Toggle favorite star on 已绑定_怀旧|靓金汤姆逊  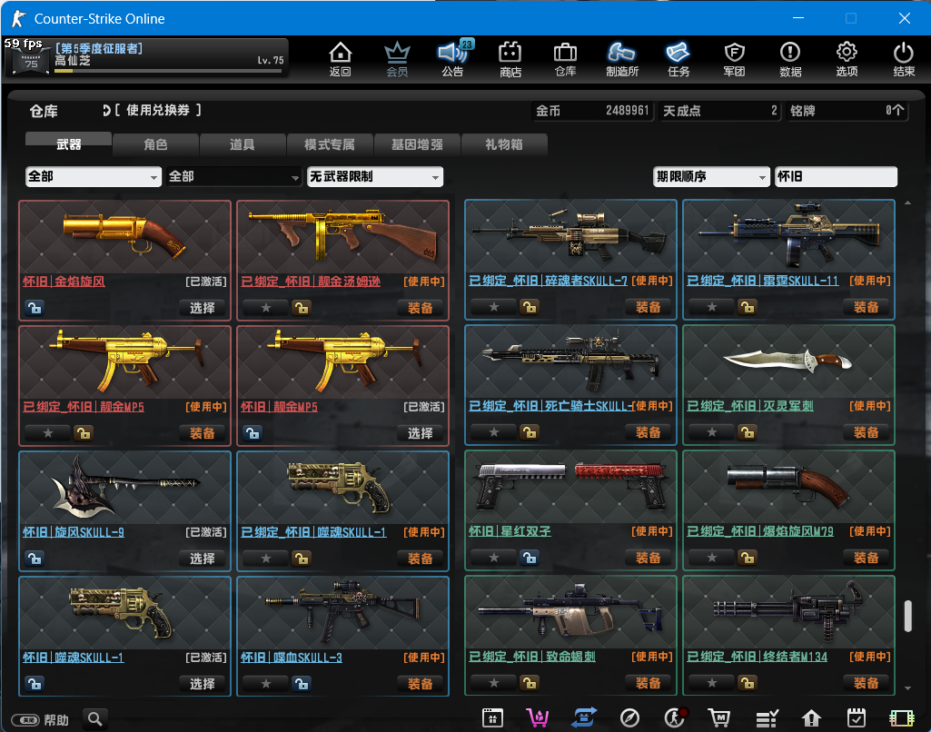[x=266, y=308]
